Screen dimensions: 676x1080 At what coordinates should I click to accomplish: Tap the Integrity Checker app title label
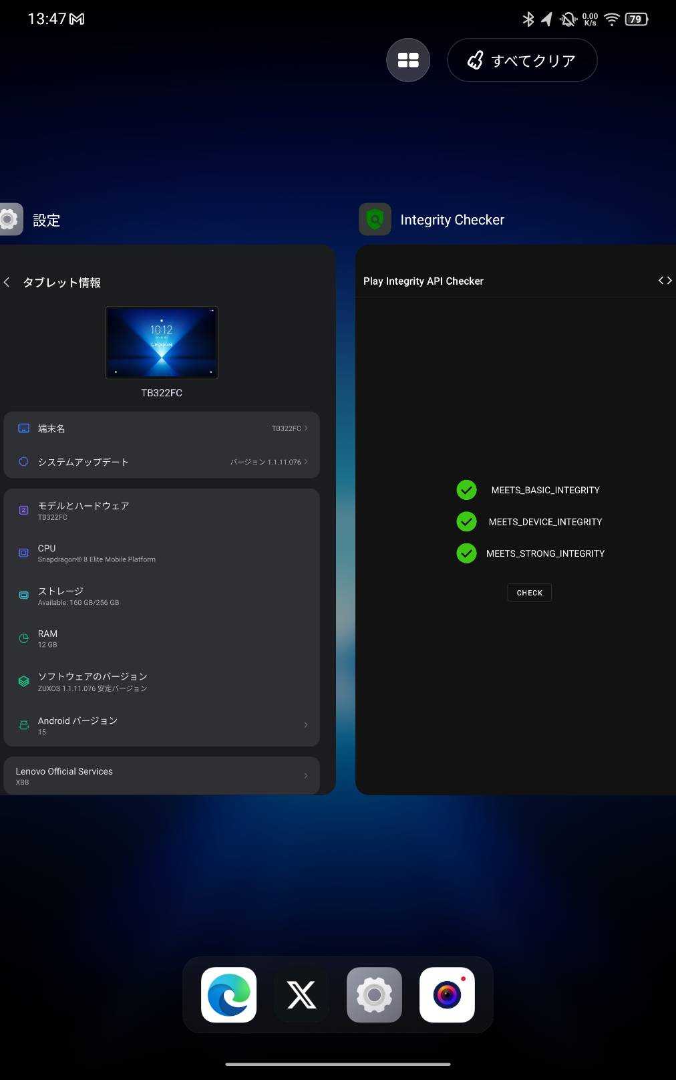452,220
